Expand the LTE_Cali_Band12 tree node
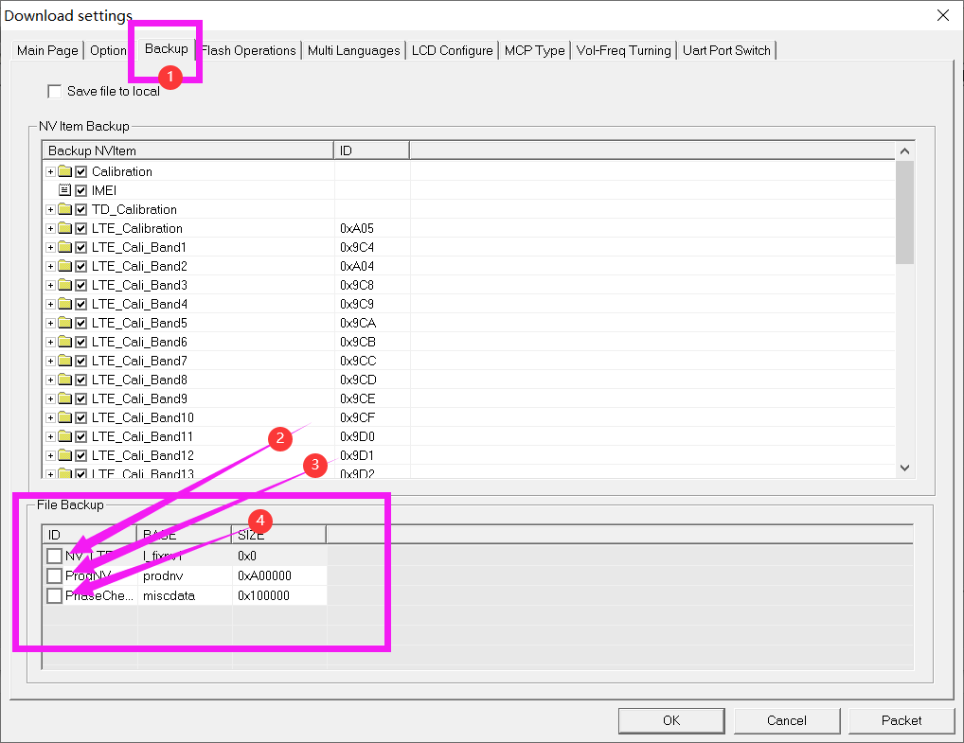Viewport: 964px width, 743px height. coord(50,455)
